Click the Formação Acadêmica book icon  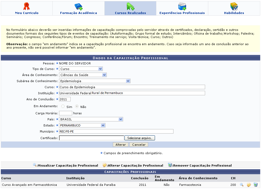(x=78, y=6)
